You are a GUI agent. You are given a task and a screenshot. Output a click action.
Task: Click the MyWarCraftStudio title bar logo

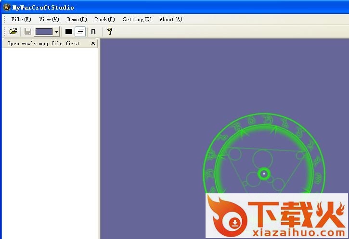pyautogui.click(x=7, y=7)
